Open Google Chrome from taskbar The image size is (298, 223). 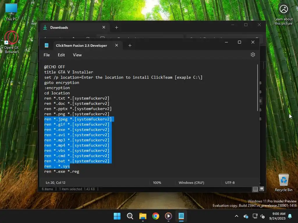156,216
